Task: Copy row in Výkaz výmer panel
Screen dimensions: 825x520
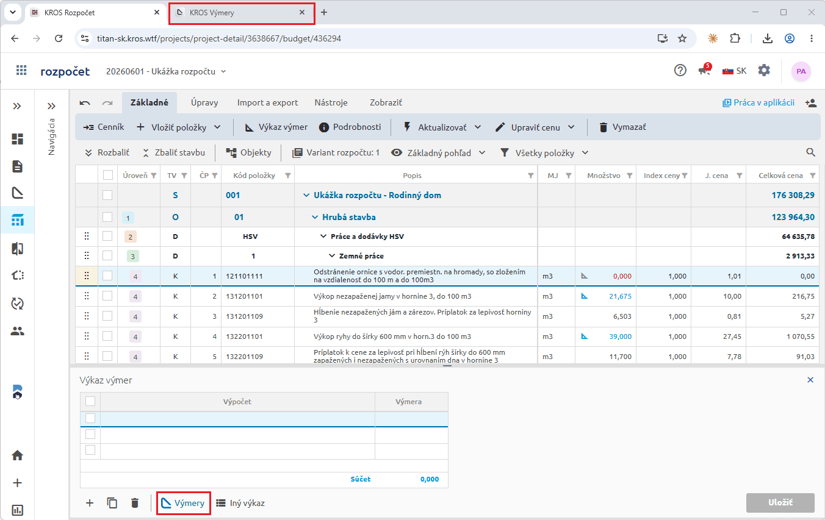Action: tap(112, 503)
